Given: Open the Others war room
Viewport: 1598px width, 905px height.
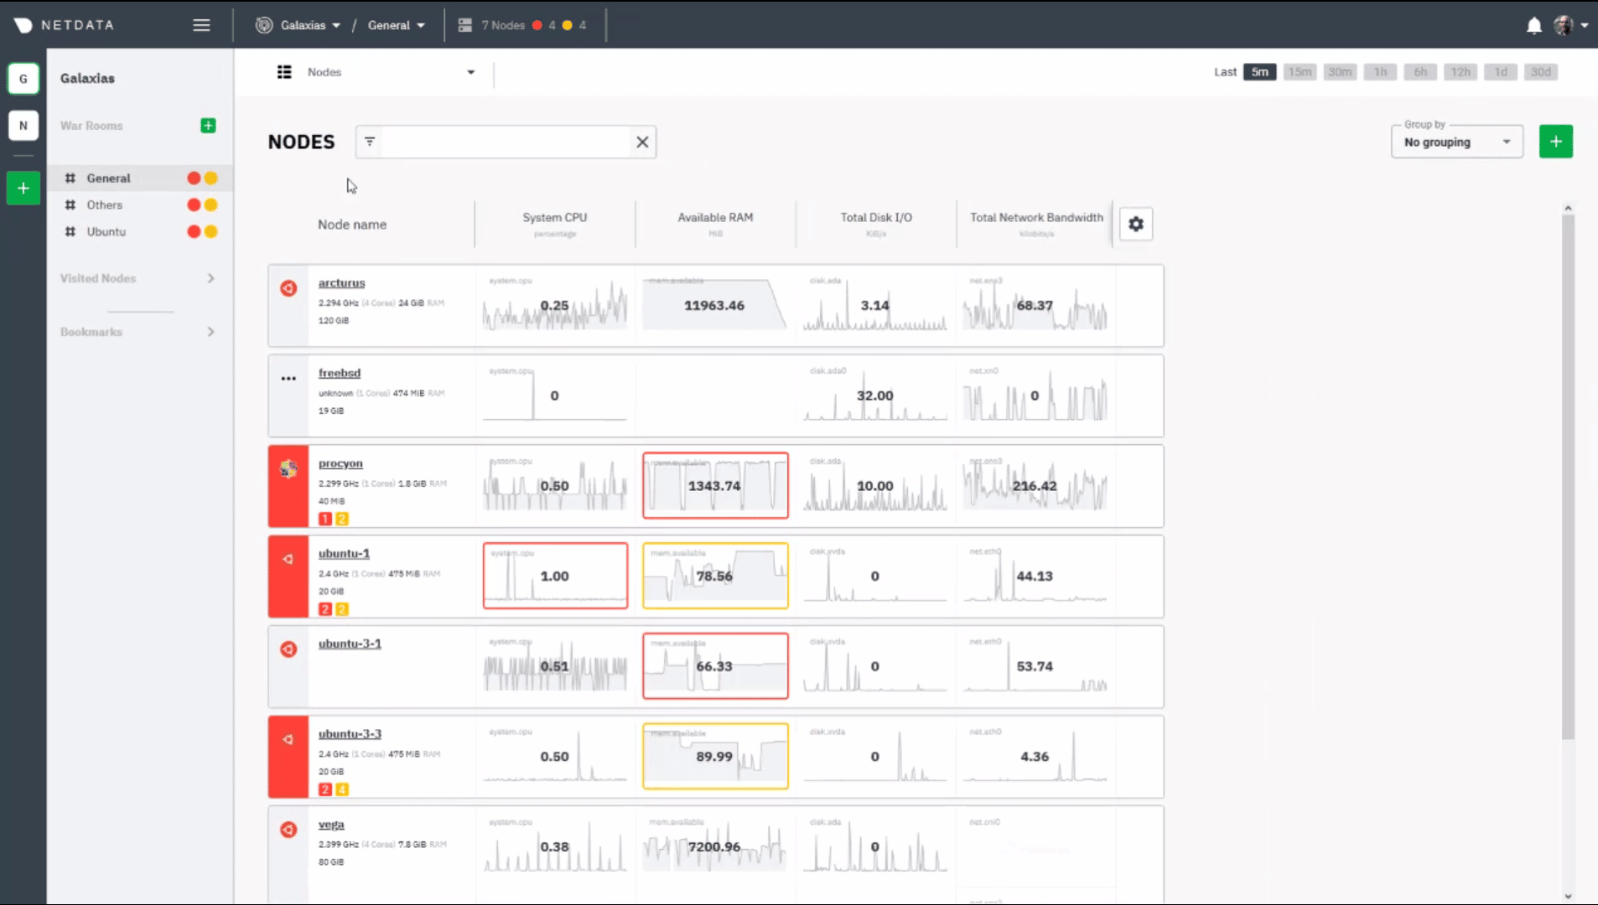Looking at the screenshot, I should click(x=105, y=204).
